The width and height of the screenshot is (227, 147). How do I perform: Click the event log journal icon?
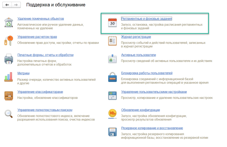tap(112, 41)
